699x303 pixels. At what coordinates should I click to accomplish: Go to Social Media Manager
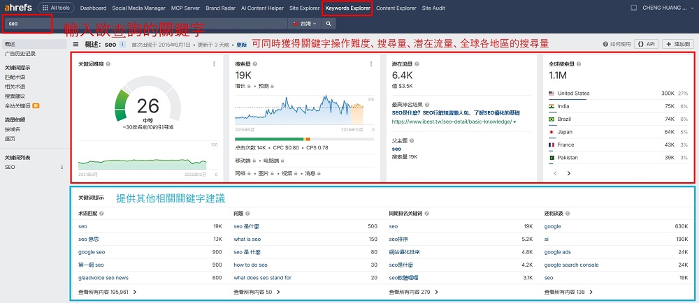pos(138,8)
